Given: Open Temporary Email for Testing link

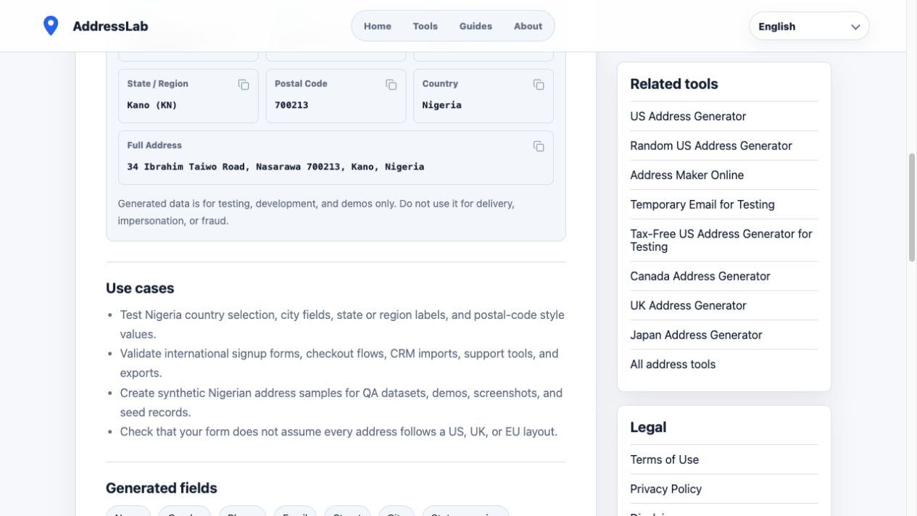Looking at the screenshot, I should (702, 204).
